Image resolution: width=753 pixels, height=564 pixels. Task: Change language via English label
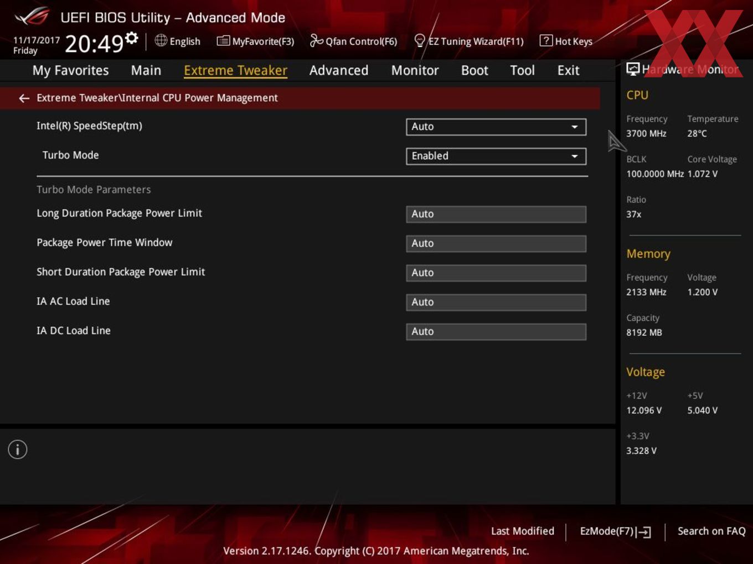(185, 41)
